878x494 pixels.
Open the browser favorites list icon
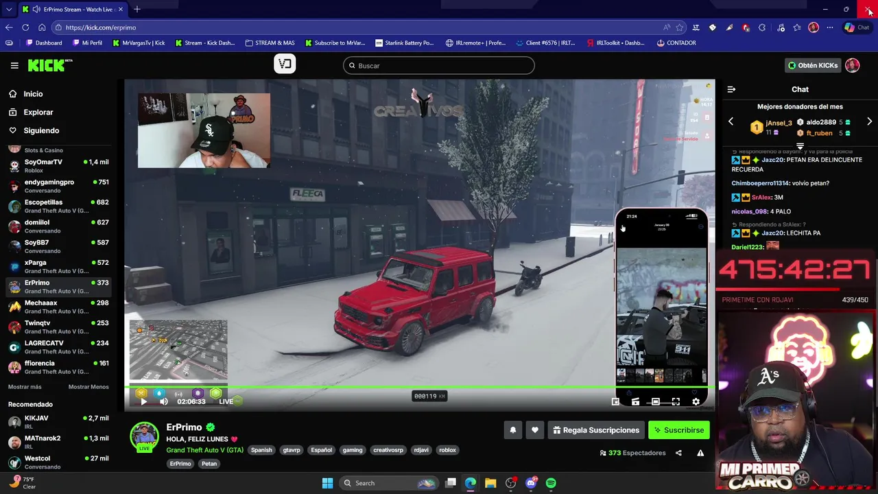pyautogui.click(x=796, y=27)
